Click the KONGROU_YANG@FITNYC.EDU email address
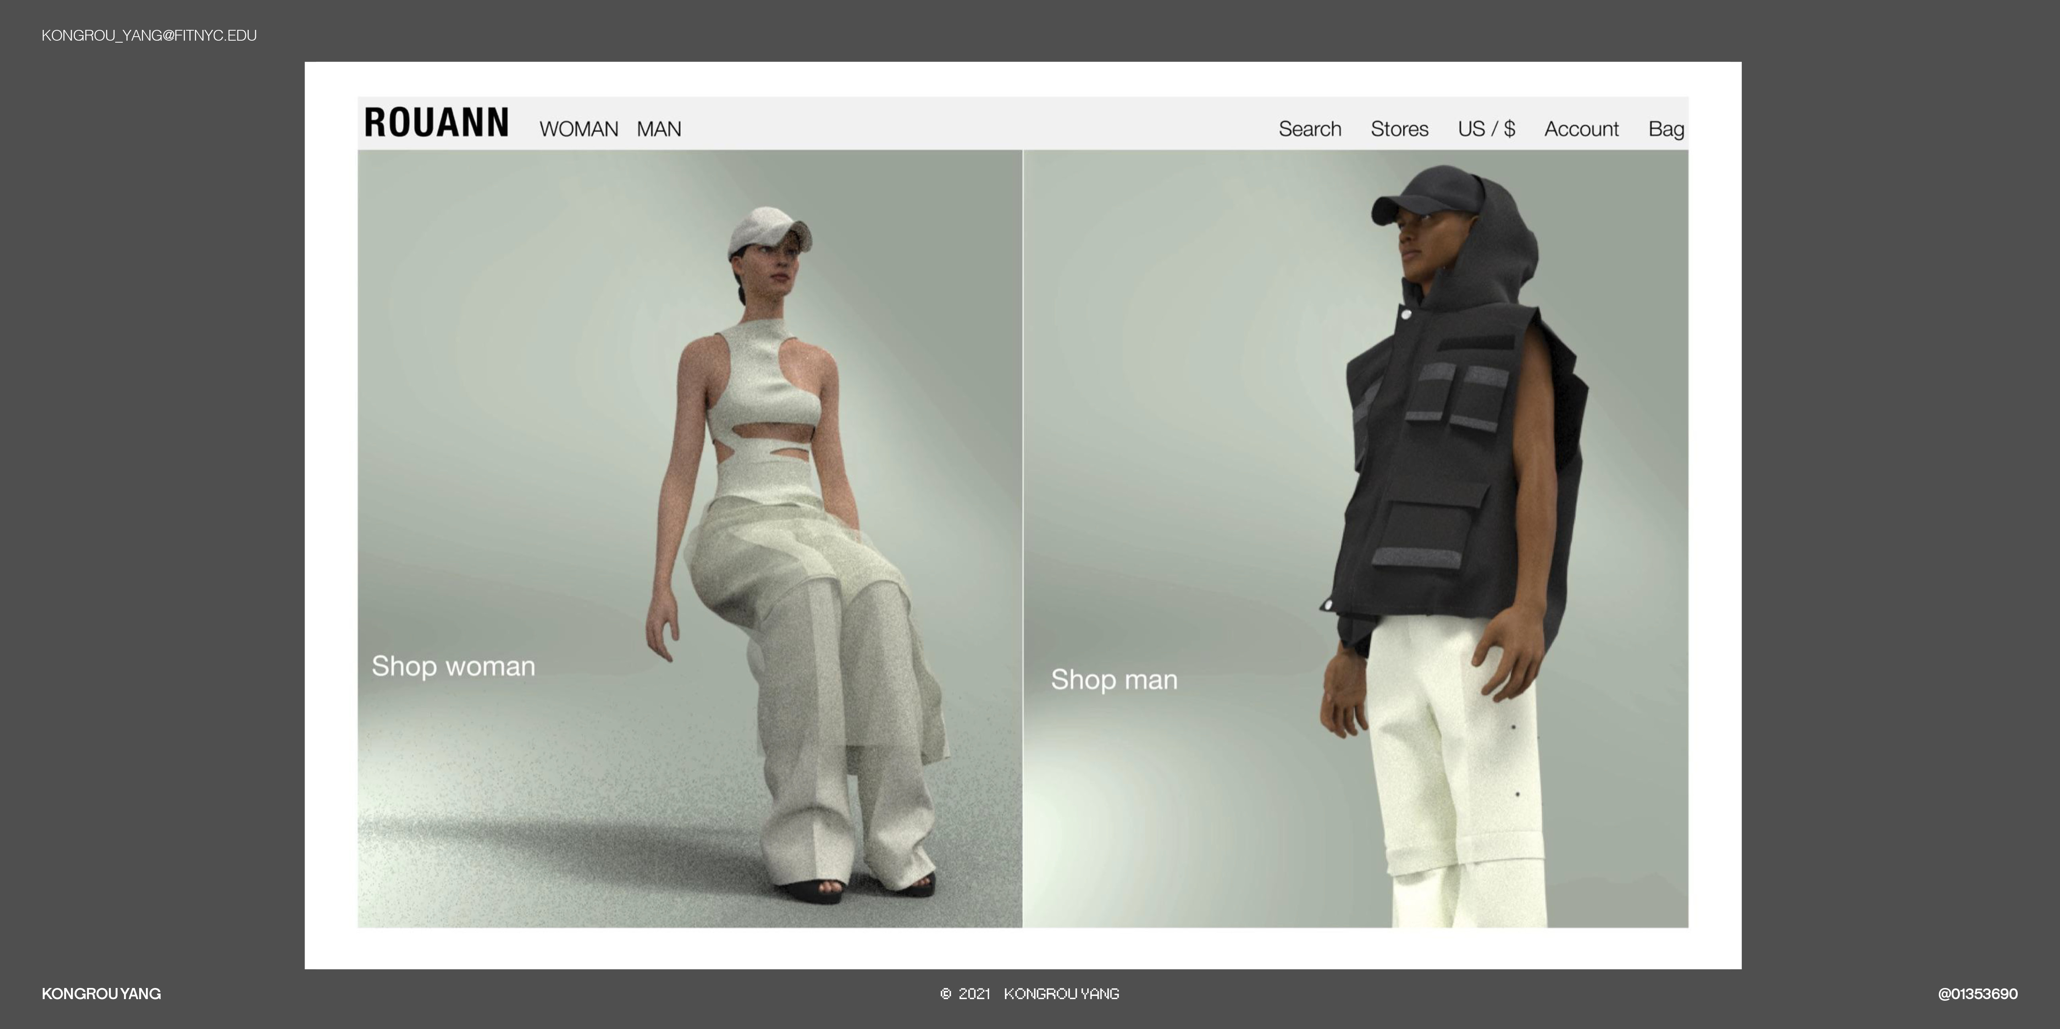This screenshot has width=2060, height=1029. [150, 35]
